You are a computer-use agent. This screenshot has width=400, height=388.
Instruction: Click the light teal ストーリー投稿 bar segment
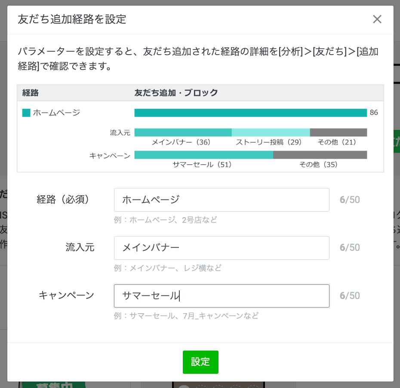(x=271, y=132)
